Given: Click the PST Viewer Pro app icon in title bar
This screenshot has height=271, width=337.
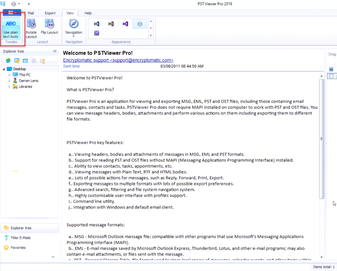Looking at the screenshot, I should point(3,4).
